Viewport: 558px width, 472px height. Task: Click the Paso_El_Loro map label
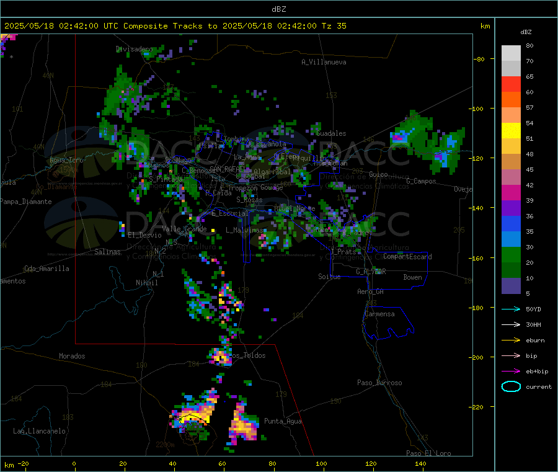[428, 453]
